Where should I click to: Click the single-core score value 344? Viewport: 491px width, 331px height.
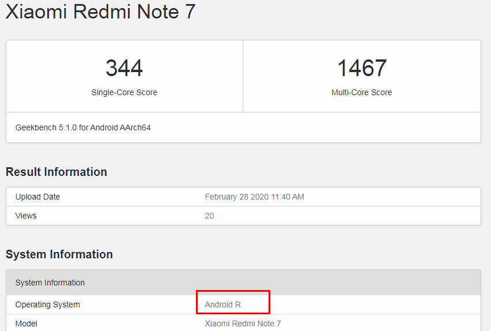coord(124,68)
